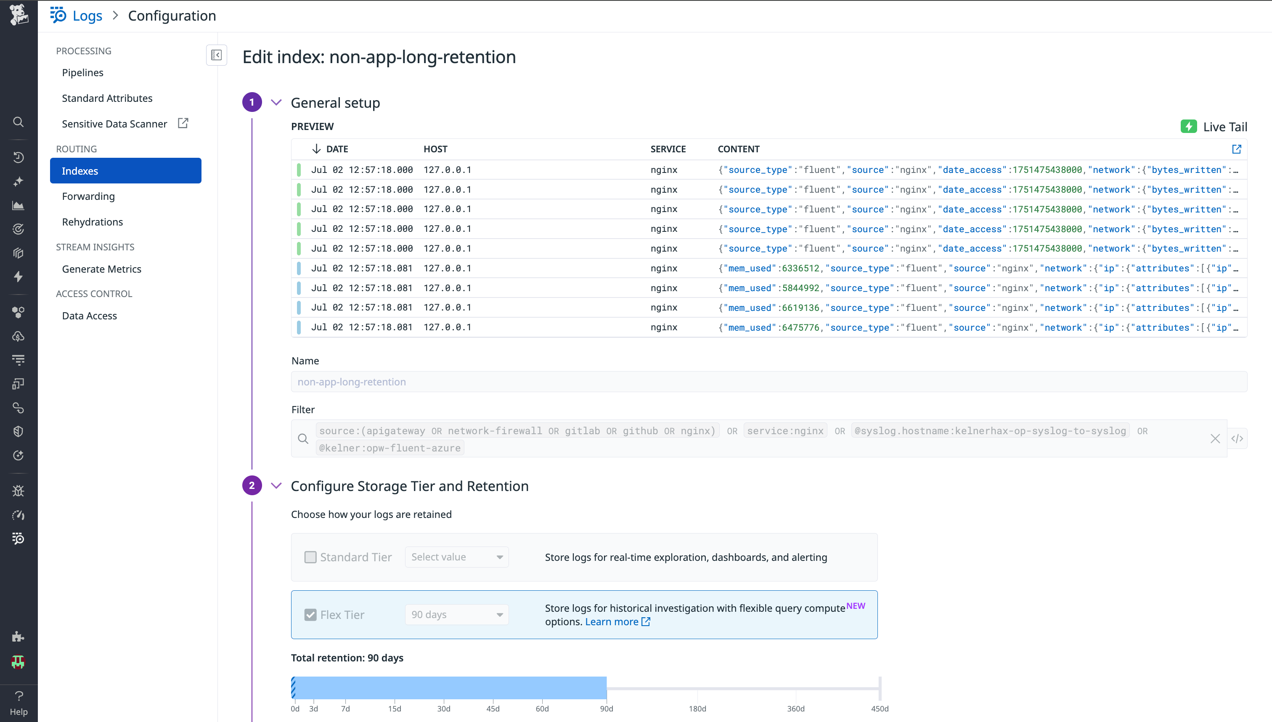
Task: Open the Flex Tier 90 days dropdown
Action: pyautogui.click(x=456, y=614)
